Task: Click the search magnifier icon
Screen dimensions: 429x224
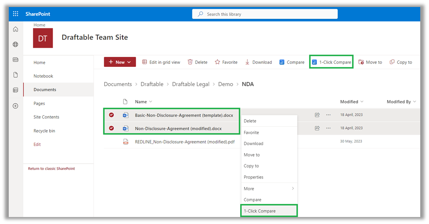Action: [x=201, y=14]
